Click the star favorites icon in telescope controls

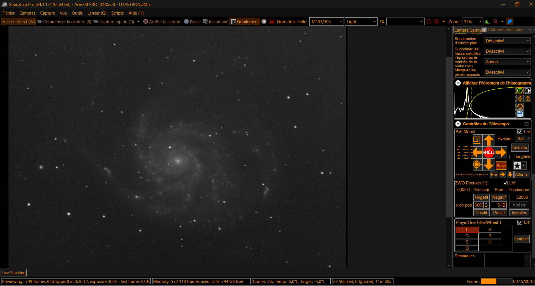pyautogui.click(x=517, y=166)
